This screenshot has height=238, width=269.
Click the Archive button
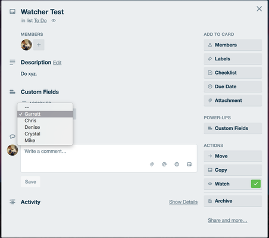coord(233,201)
